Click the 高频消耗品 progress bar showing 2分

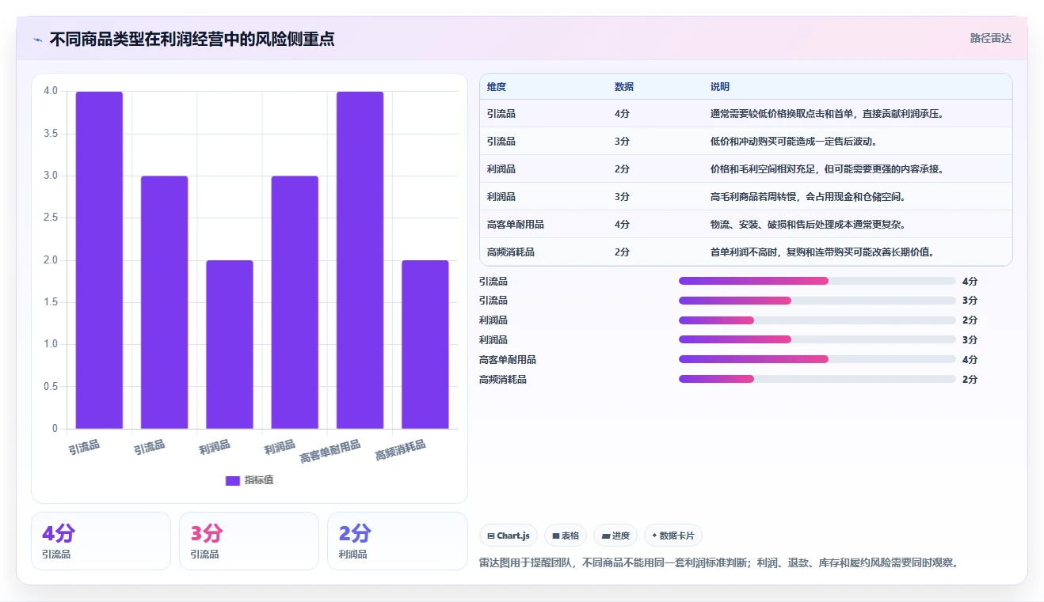817,379
